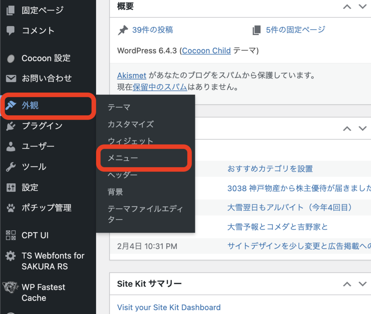Choose 背景 in the submenu
The image size is (371, 314).
(x=115, y=192)
